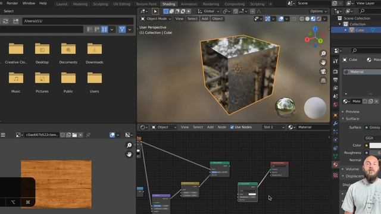Open the viewport Add menu
This screenshot has width=381, height=214.
pos(205,18)
